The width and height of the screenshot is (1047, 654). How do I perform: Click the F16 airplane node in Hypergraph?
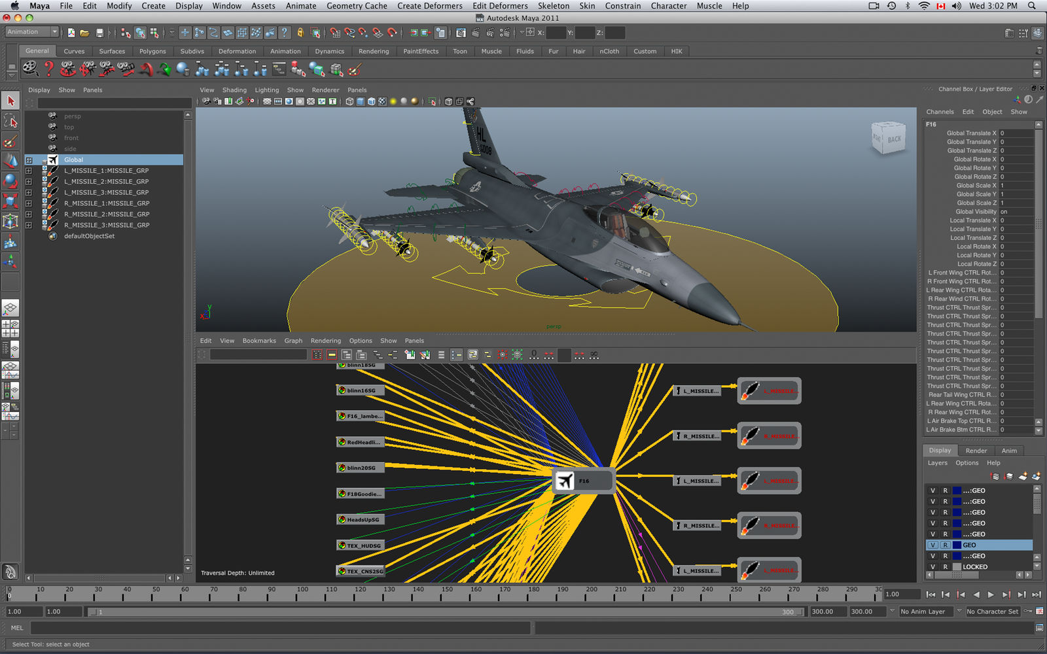tap(583, 481)
